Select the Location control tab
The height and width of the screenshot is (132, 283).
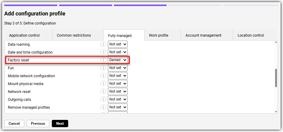coord(251,35)
